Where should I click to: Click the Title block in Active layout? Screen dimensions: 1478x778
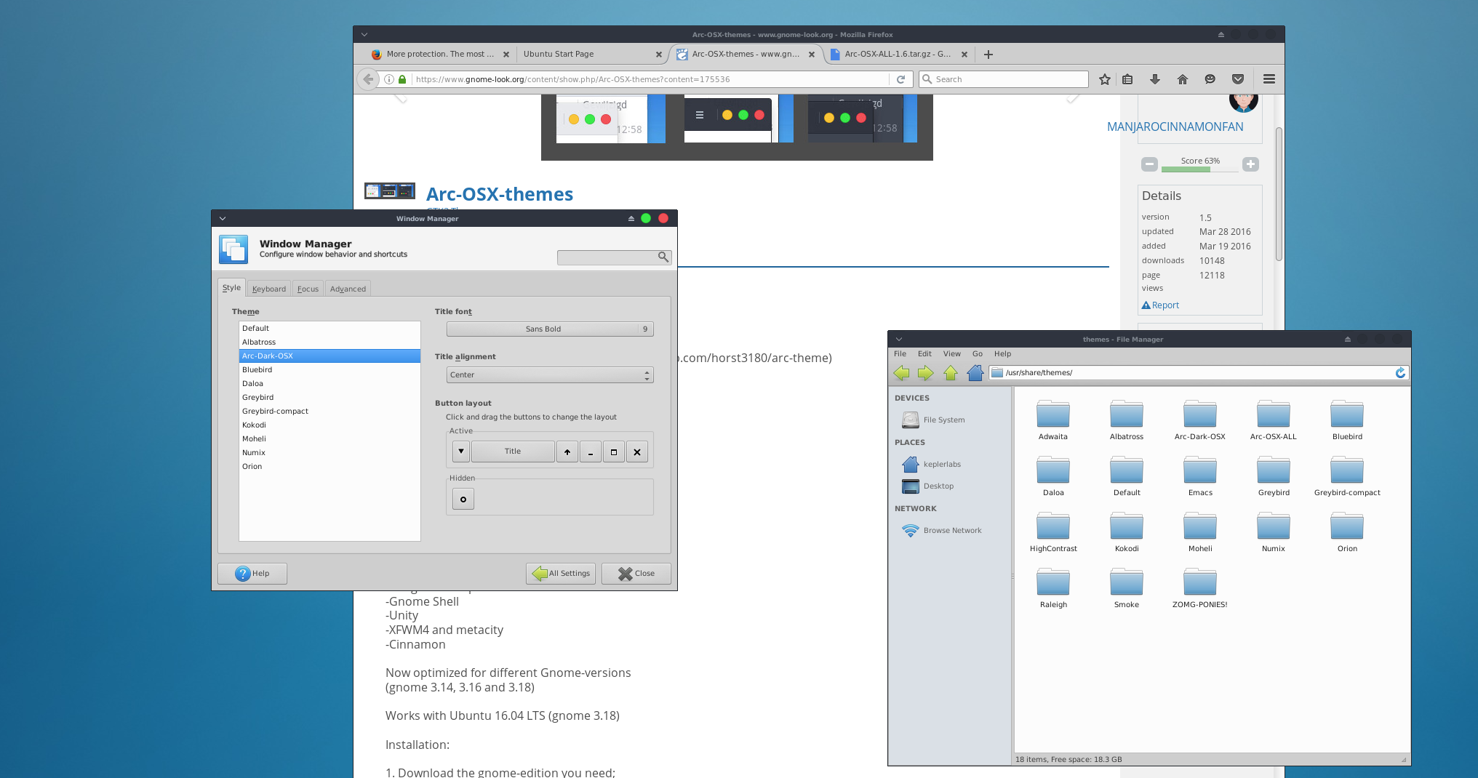tap(513, 452)
